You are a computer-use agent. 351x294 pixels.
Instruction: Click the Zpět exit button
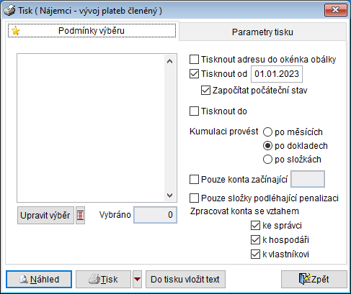(314, 279)
